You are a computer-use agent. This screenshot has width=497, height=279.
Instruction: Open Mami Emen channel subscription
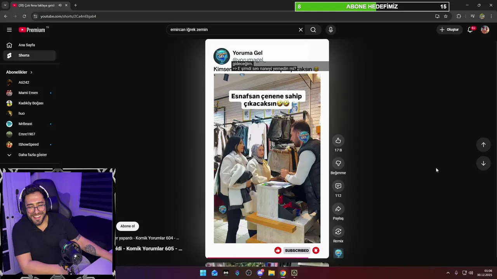pos(30,93)
